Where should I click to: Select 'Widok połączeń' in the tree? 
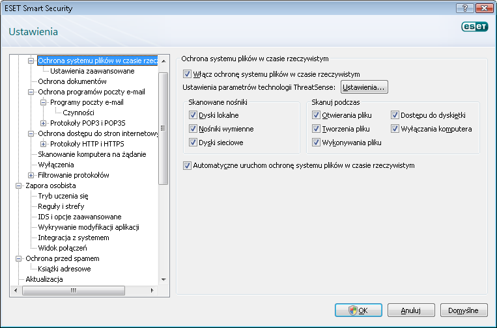[63, 248]
